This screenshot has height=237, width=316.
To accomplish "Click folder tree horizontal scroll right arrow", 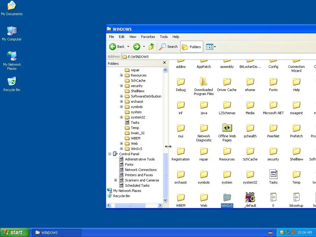I will coord(160,205).
